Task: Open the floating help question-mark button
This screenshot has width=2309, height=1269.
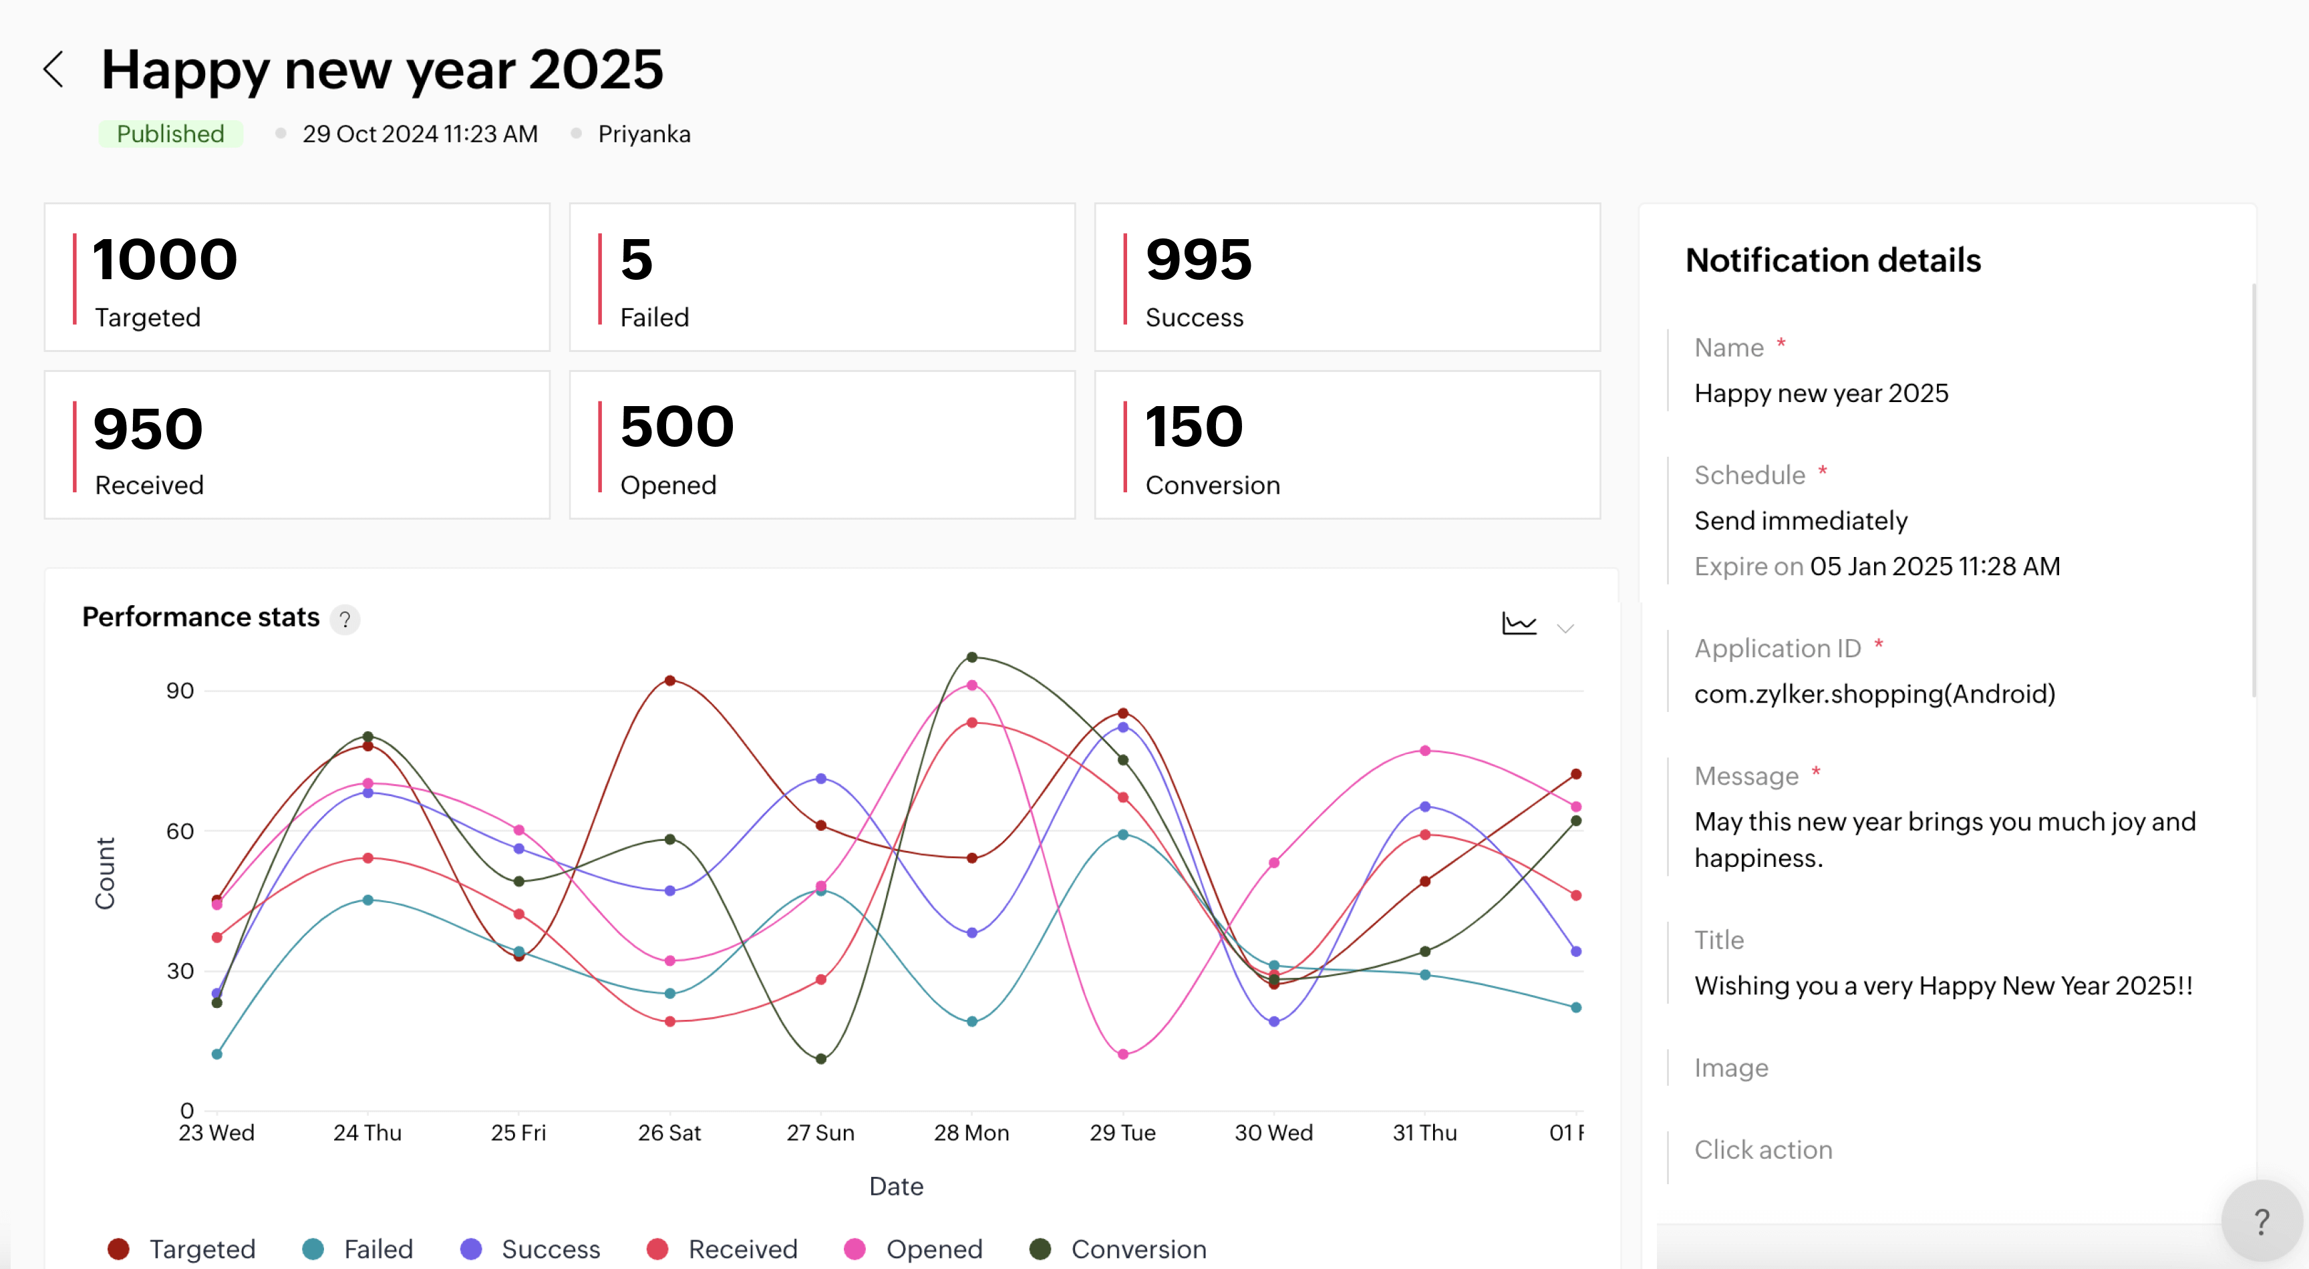Action: click(2261, 1221)
